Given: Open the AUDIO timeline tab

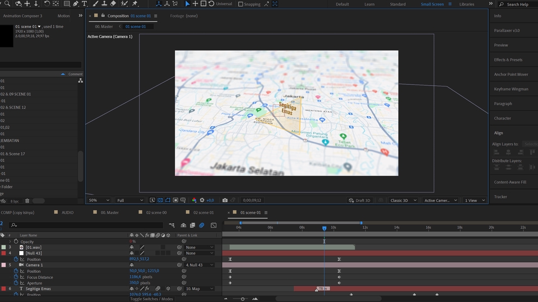Looking at the screenshot, I should [x=67, y=213].
